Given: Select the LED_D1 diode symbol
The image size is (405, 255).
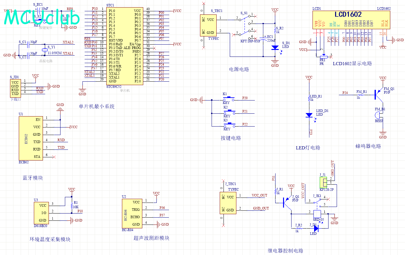Looking at the screenshot, I should pos(309,115).
